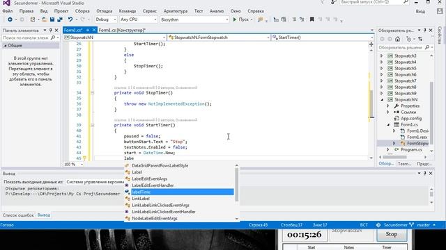Open the Biorythm startup project dropdown

click(194, 19)
